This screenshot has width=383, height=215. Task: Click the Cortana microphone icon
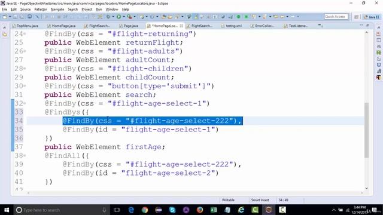coord(104,210)
